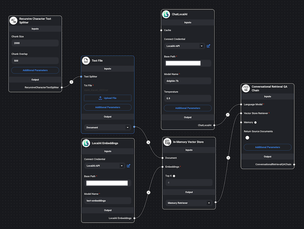304x229 pixels.
Task: Click the Upload File button
Action: coord(108,98)
